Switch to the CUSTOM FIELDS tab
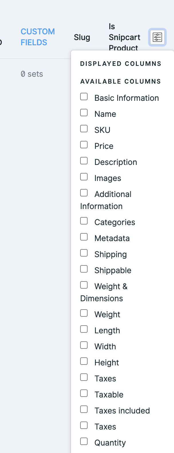This screenshot has height=453, width=174. click(37, 37)
